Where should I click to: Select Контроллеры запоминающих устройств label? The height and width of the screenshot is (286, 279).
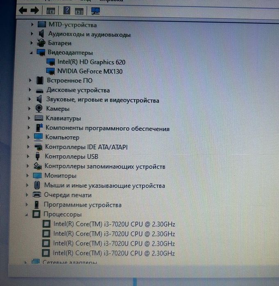point(105,166)
